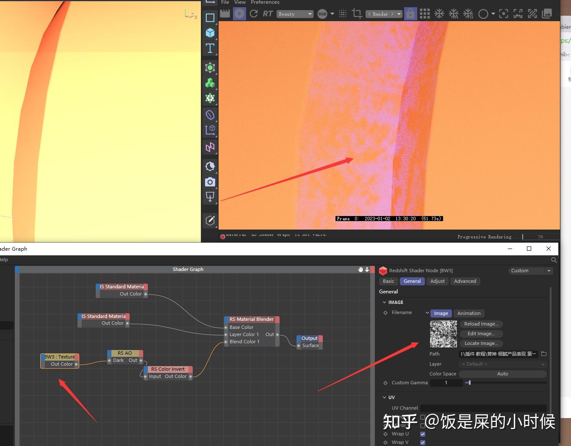Viewport: 571px width, 446px height.
Task: Select the text tool icon
Action: click(x=210, y=48)
